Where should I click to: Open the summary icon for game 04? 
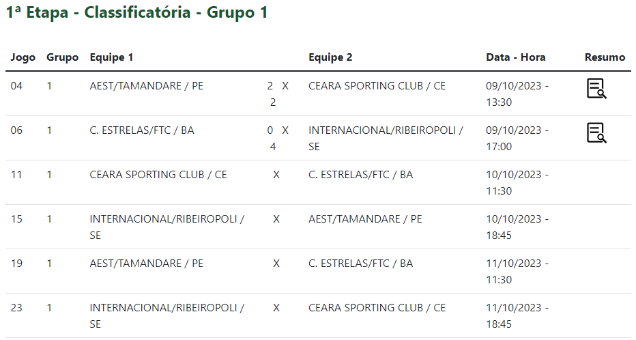pyautogui.click(x=596, y=89)
